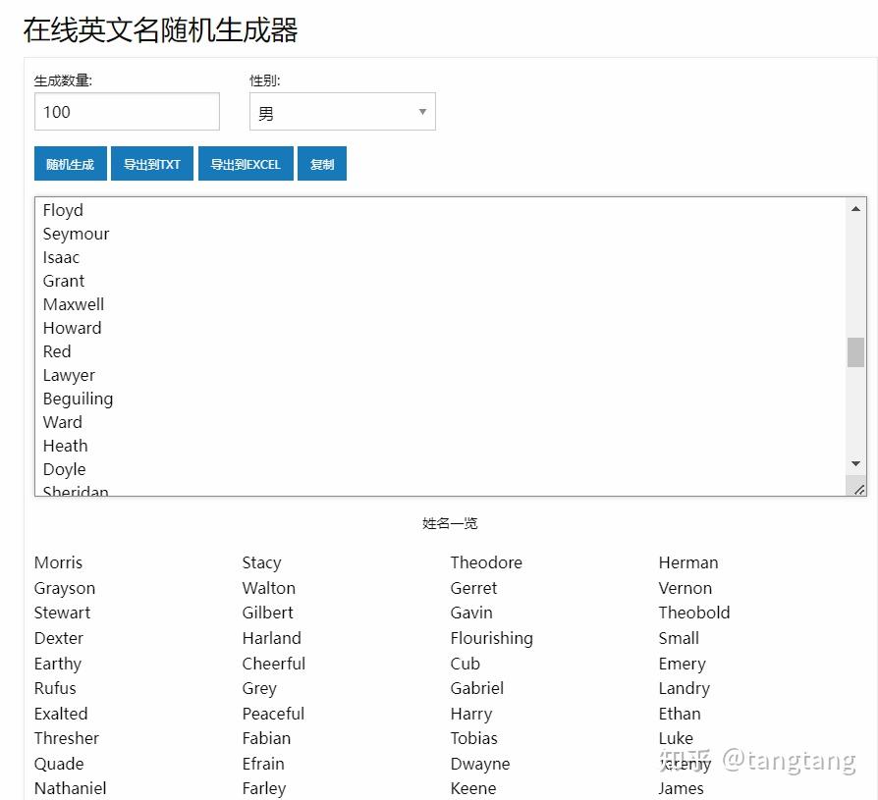Export names with 导出到TXT button

click(x=151, y=163)
